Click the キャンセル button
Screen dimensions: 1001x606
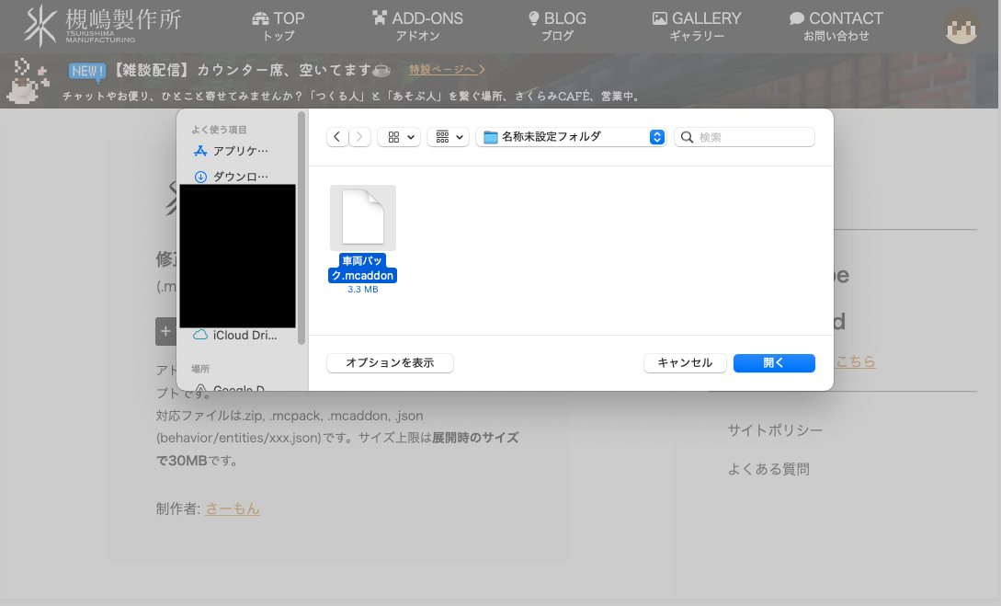pyautogui.click(x=684, y=362)
